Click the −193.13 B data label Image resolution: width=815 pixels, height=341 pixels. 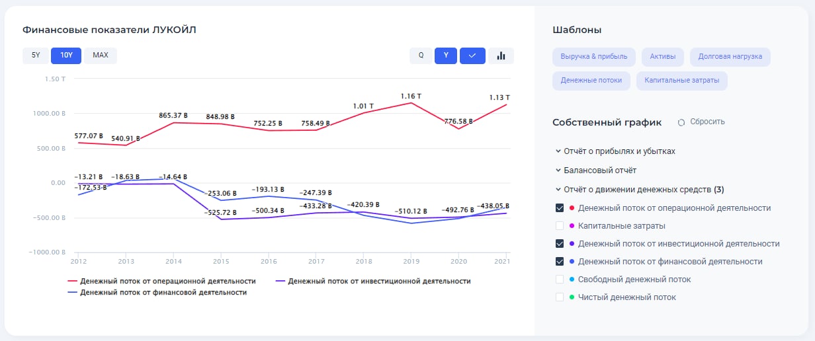tap(269, 189)
